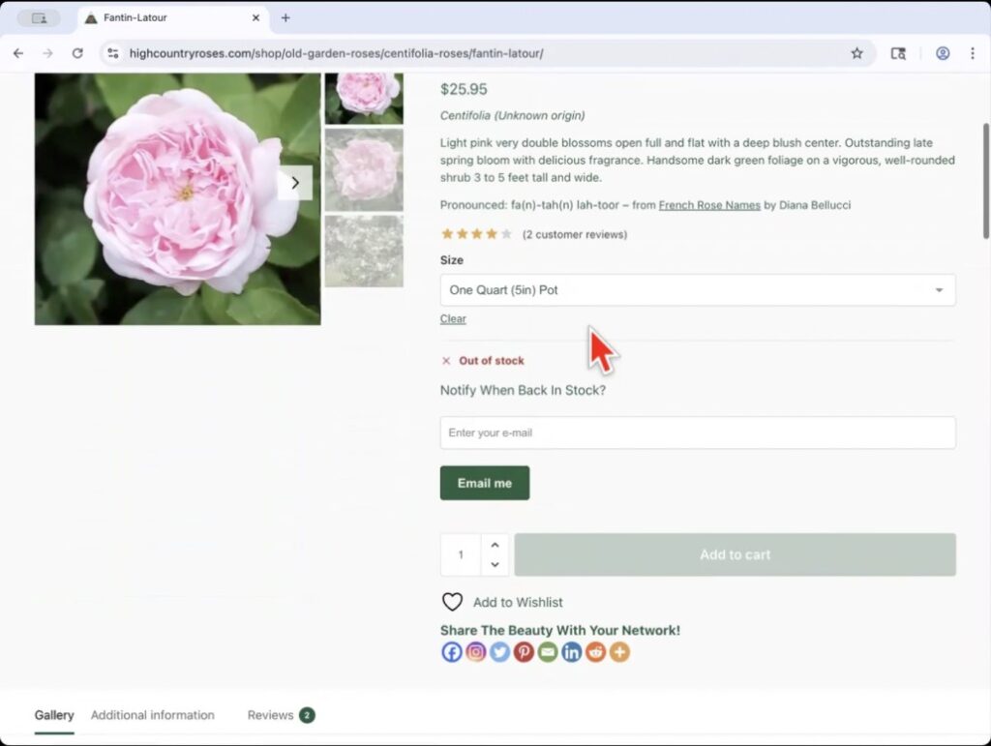Increase quantity with the up arrow
The width and height of the screenshot is (991, 746).
pyautogui.click(x=495, y=545)
